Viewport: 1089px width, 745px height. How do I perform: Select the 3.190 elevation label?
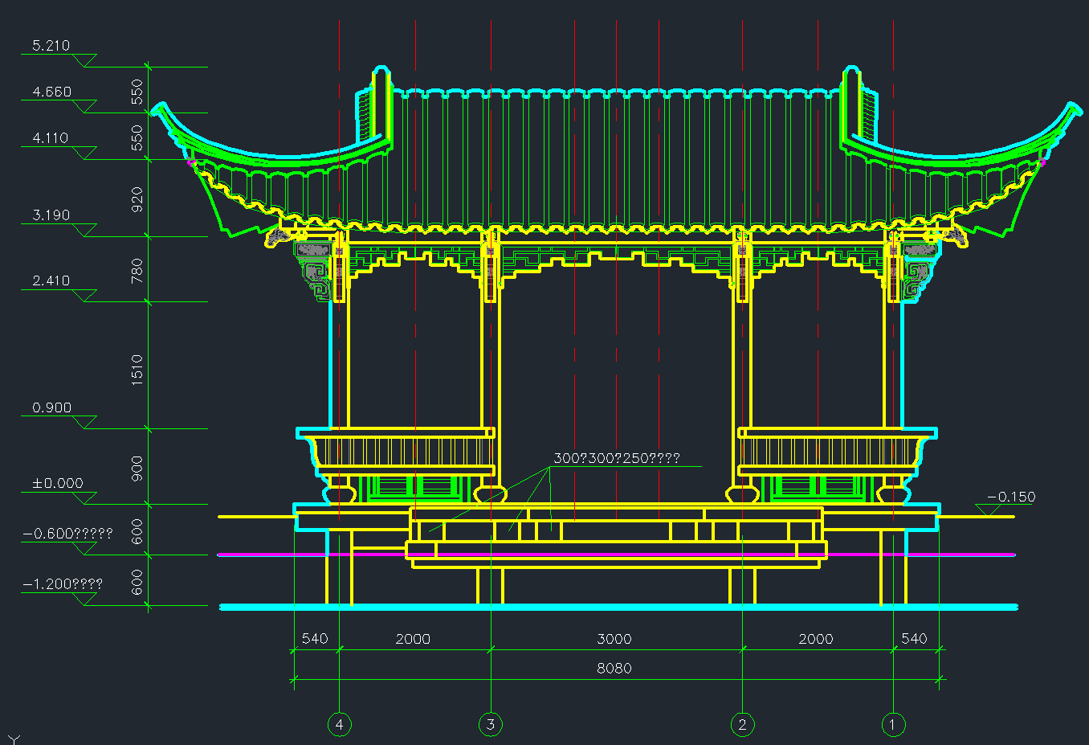(51, 215)
